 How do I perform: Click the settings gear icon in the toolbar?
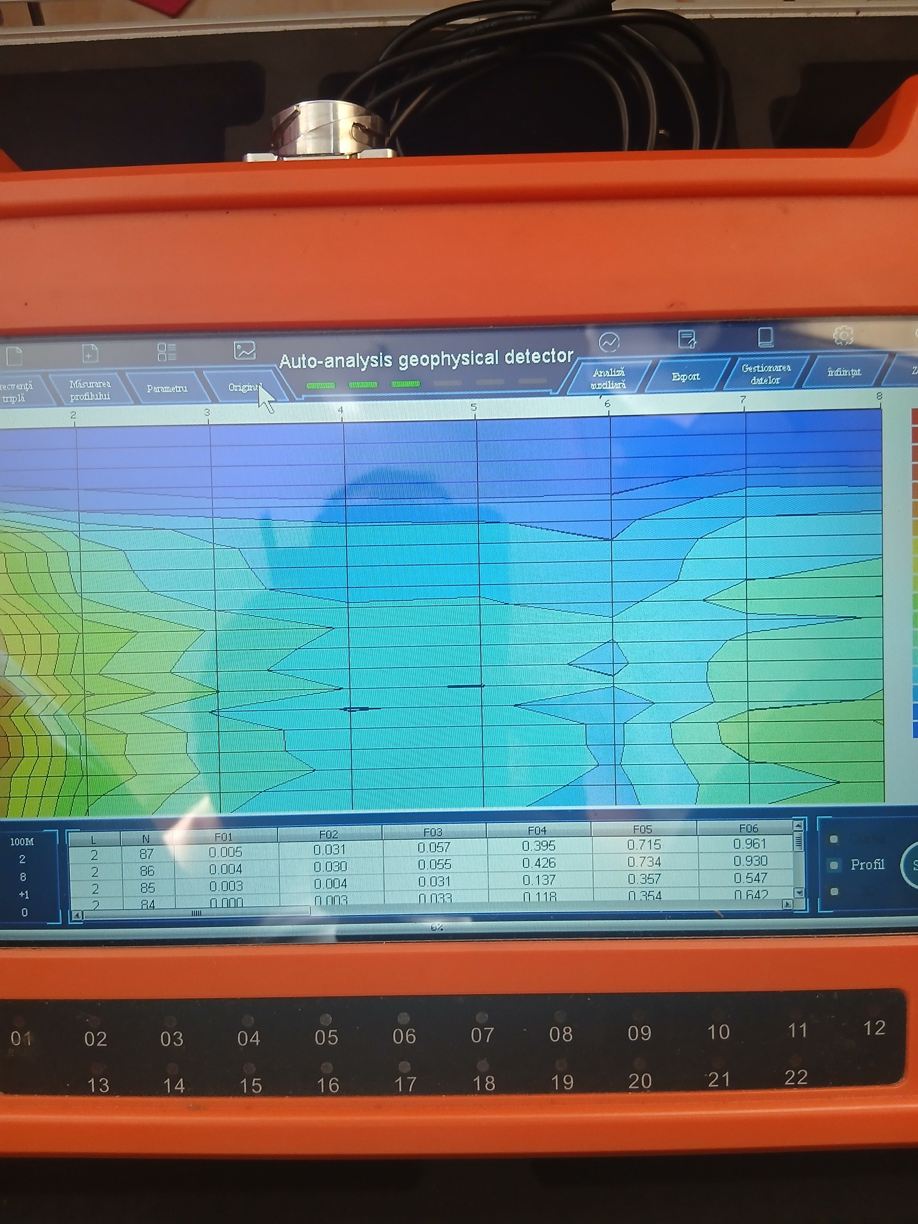[843, 336]
